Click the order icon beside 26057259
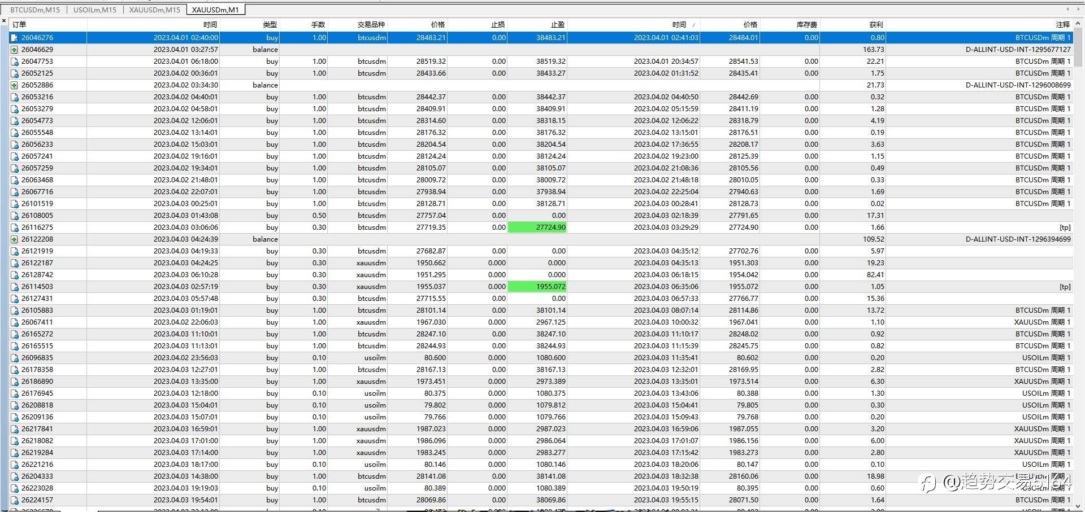 pos(14,168)
